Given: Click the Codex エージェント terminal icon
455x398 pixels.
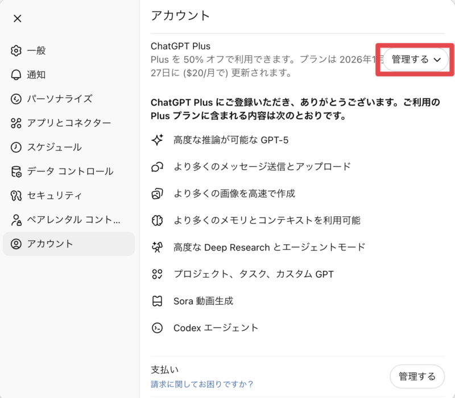Looking at the screenshot, I should coord(157,328).
